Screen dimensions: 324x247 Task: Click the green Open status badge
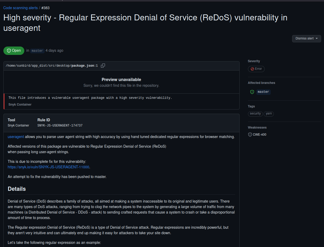pos(14,50)
